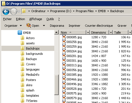Viewport: 132px width, 103px height.
Task: Sort by the Taille column header
Action: click(120, 32)
